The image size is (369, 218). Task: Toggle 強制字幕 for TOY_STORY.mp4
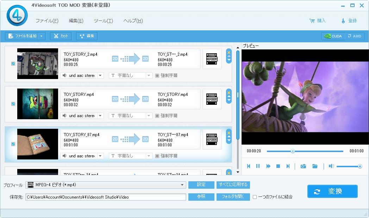(x=157, y=116)
